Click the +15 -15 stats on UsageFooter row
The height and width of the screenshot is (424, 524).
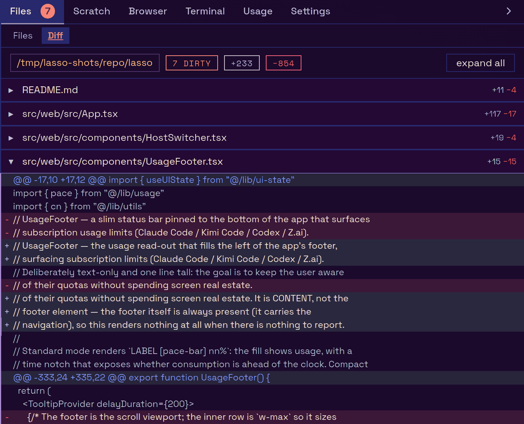(x=502, y=162)
